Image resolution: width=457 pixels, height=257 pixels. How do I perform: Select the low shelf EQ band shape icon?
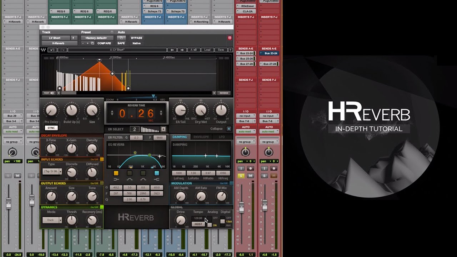pos(116,180)
